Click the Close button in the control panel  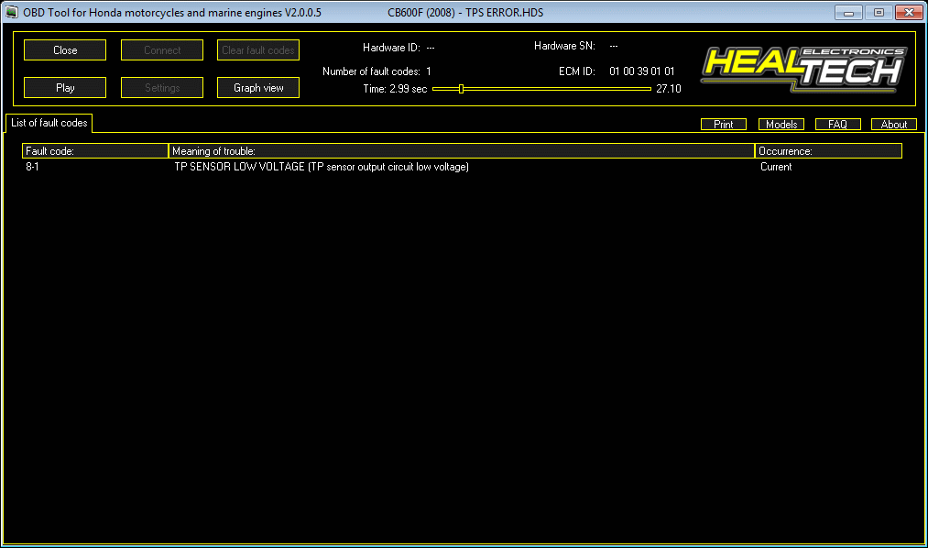coord(65,50)
